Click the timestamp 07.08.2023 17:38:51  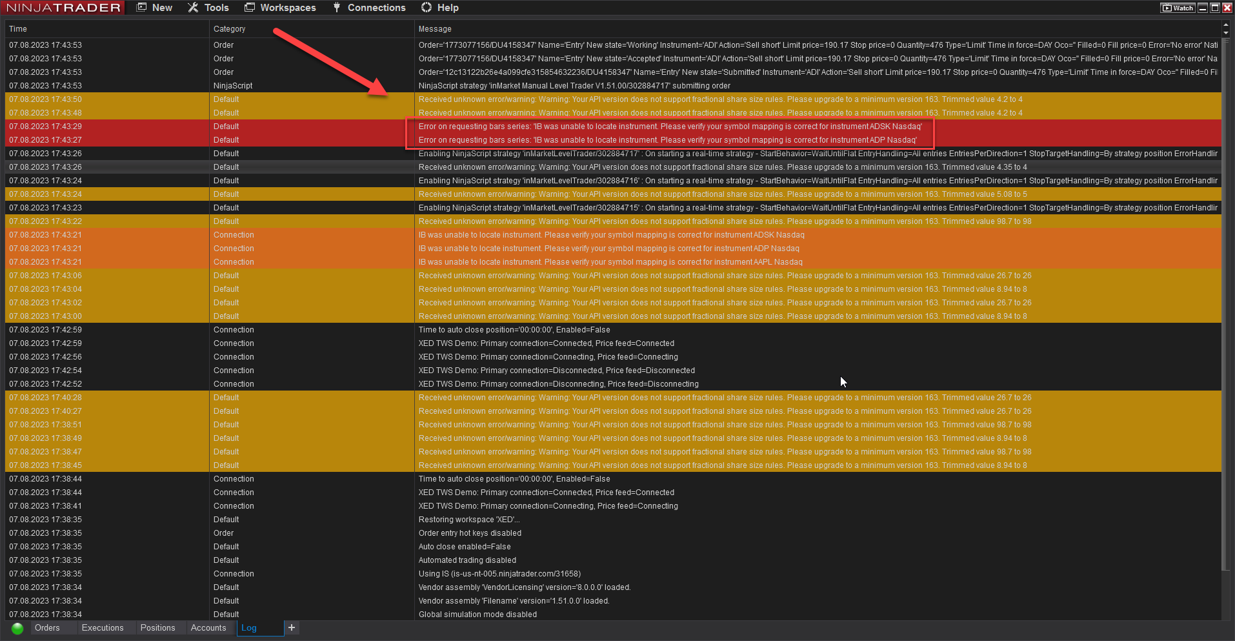tap(45, 425)
